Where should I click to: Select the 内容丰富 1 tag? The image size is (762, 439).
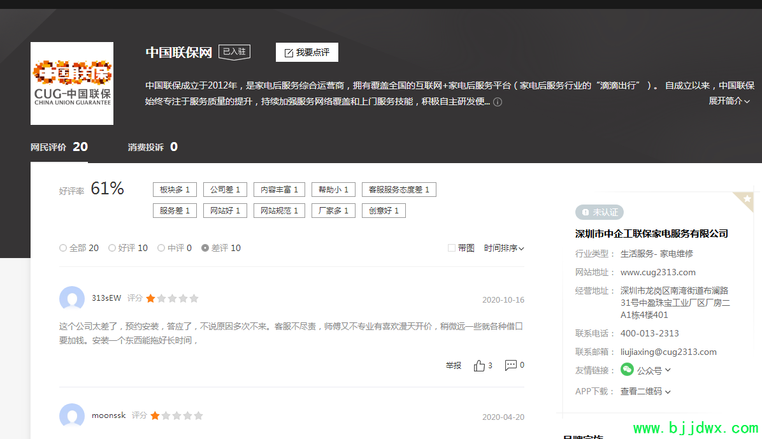click(279, 190)
